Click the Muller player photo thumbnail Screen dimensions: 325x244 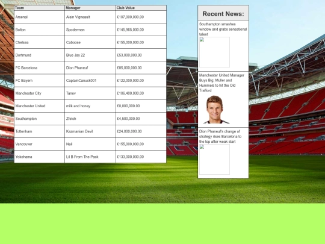click(216, 110)
